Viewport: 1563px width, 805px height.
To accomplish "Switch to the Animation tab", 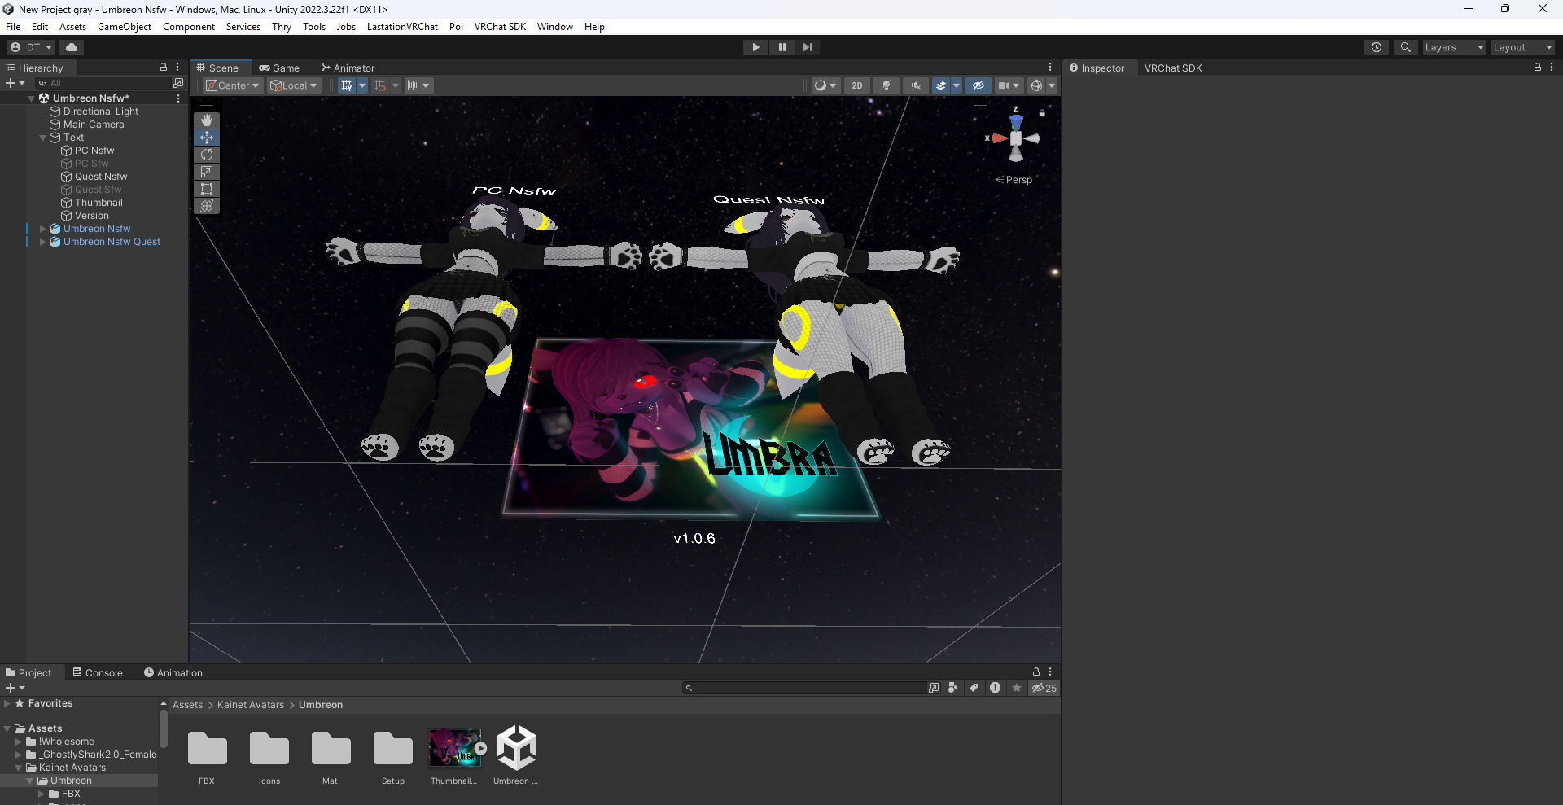I will (x=173, y=673).
